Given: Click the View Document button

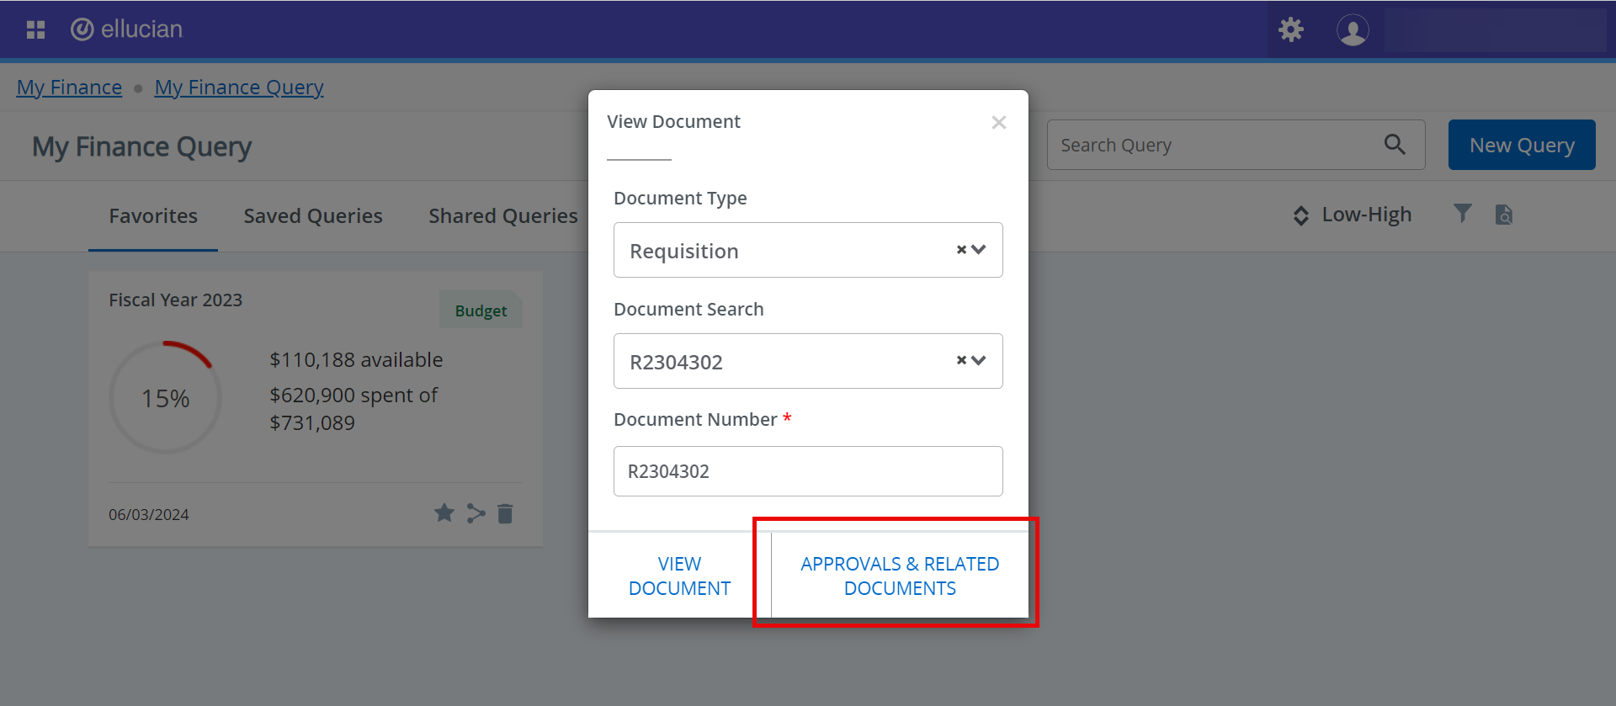Looking at the screenshot, I should pyautogui.click(x=679, y=576).
